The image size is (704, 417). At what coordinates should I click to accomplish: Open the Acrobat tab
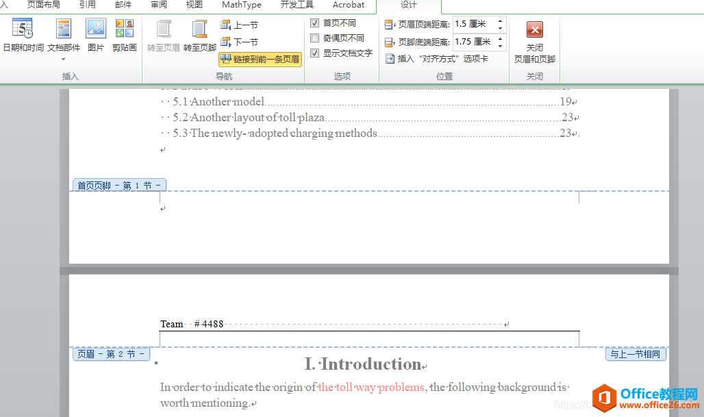click(x=349, y=5)
